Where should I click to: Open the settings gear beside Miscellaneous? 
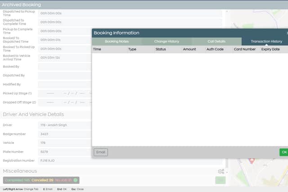(x=221, y=171)
